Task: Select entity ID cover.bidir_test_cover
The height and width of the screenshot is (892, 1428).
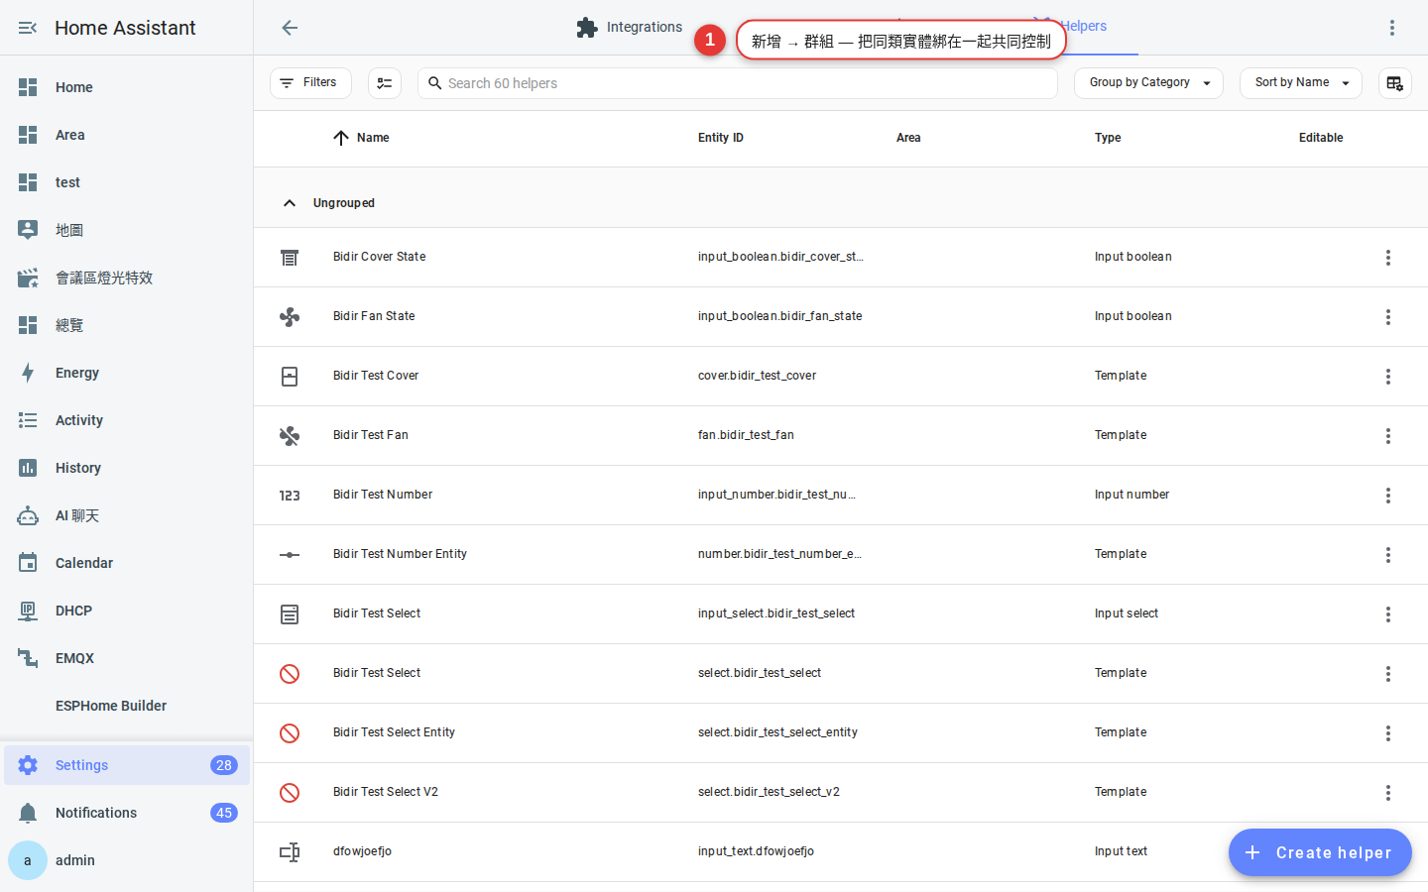Action: (x=757, y=376)
